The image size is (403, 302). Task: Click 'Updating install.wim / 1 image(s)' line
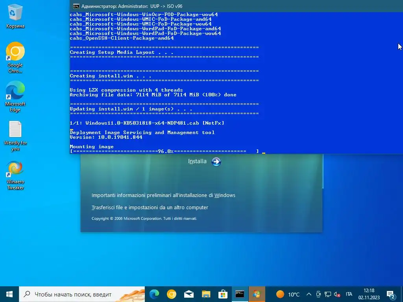(x=131, y=109)
